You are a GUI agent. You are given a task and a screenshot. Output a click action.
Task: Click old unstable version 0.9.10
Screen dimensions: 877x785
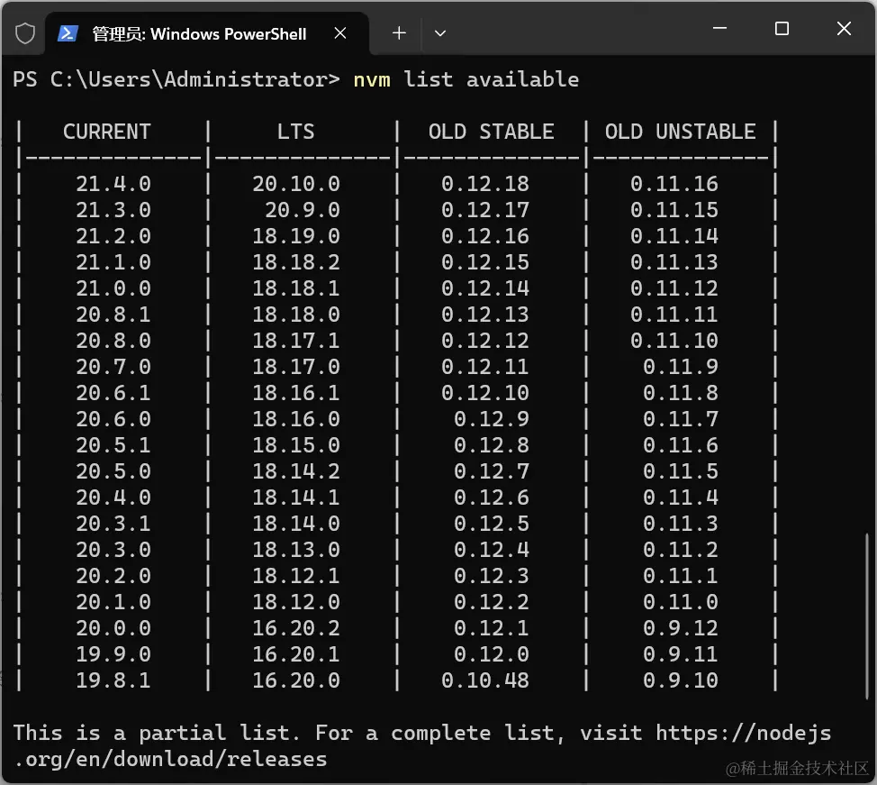[680, 680]
